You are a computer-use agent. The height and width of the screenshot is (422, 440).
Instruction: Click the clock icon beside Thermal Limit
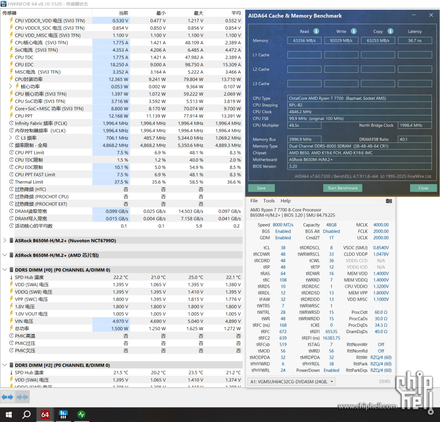tap(11, 182)
